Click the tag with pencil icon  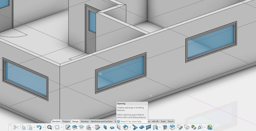tap(180, 127)
